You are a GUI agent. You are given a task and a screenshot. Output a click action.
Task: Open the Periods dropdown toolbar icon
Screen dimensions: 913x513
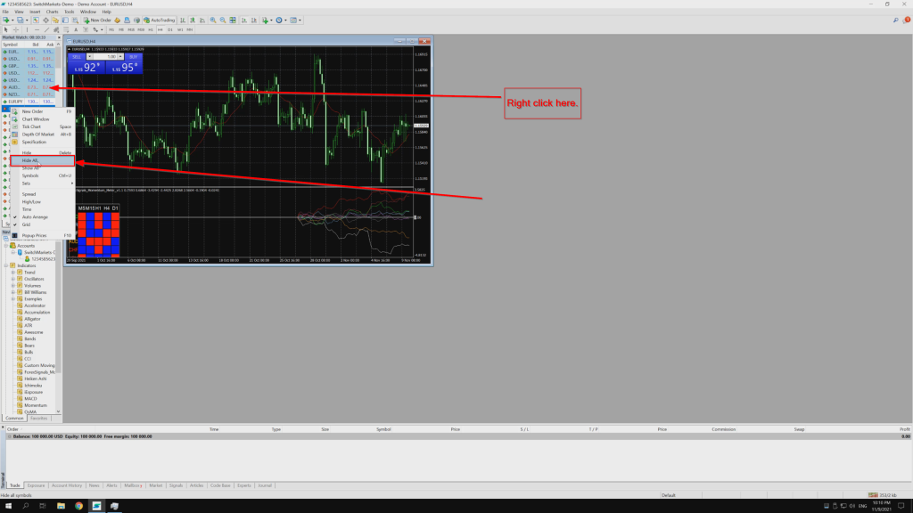pyautogui.click(x=285, y=20)
